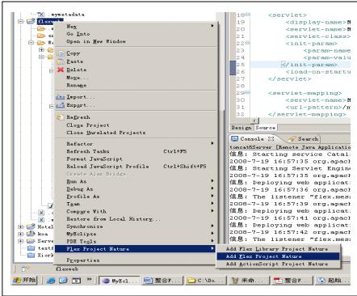Image resolution: width=357 pixels, height=296 pixels.
Task: Click the Paste clipboard icon
Action: [61, 61]
